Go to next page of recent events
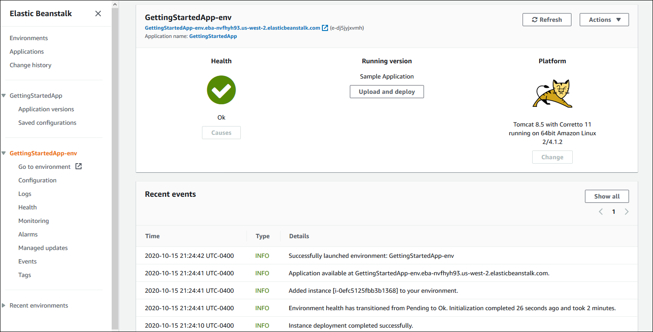The image size is (653, 332). pyautogui.click(x=627, y=212)
